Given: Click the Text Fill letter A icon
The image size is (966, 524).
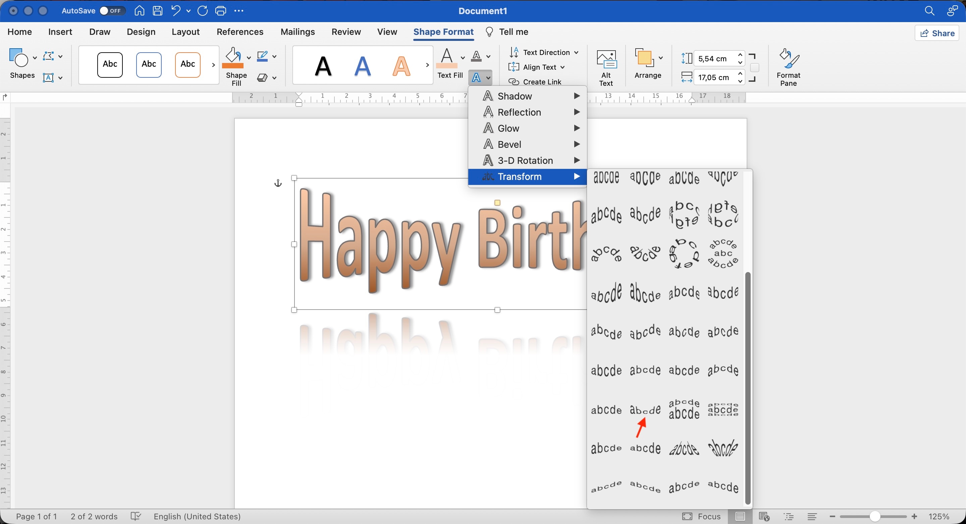Looking at the screenshot, I should coord(447,57).
